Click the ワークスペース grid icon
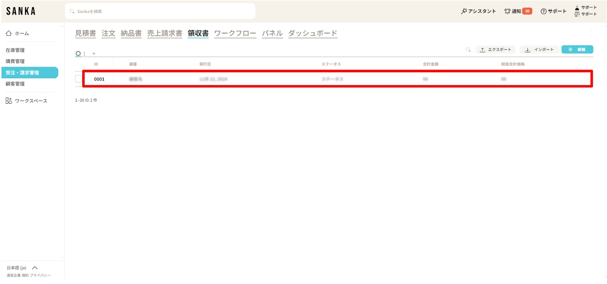 click(x=8, y=101)
